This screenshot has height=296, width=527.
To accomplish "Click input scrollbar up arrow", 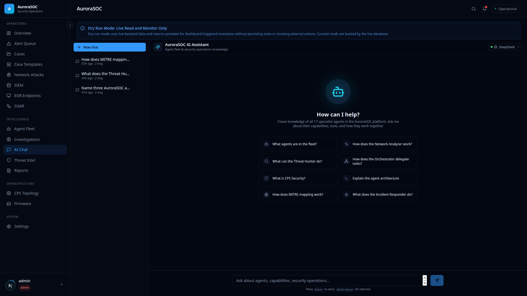I will click(425, 278).
